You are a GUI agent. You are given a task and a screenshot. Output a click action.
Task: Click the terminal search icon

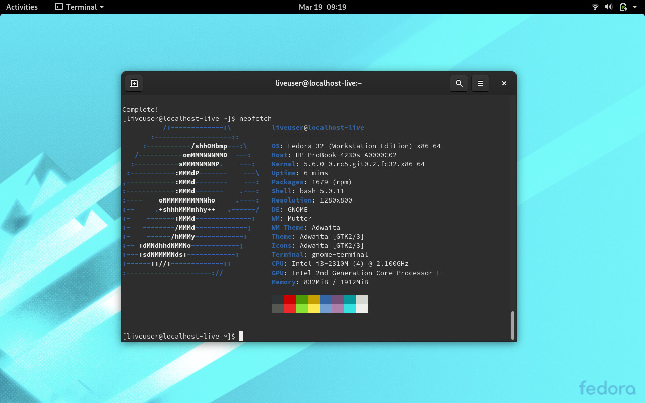point(459,83)
